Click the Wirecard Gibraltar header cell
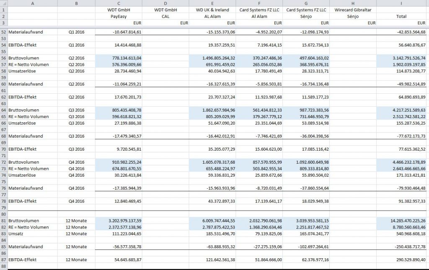Image resolution: width=429 pixels, height=270 pixels. (x=353, y=10)
